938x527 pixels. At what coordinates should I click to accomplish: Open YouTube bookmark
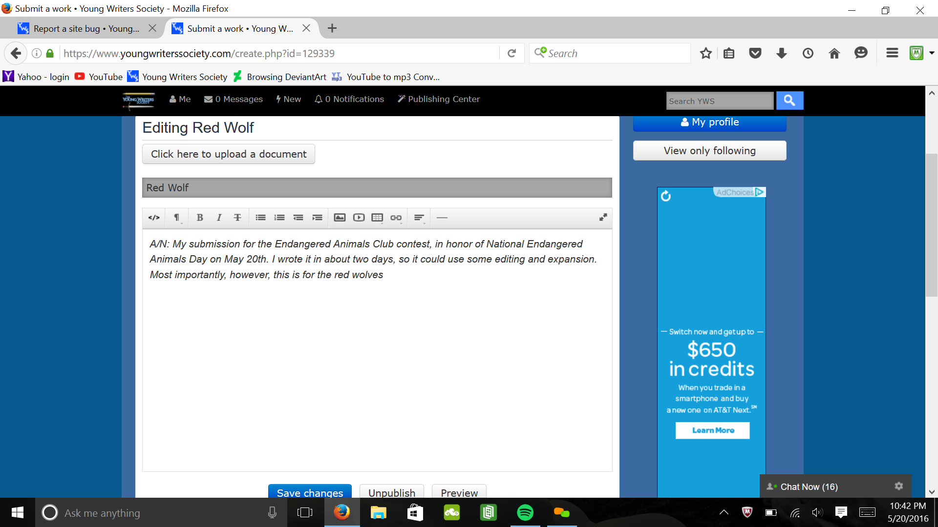pyautogui.click(x=98, y=77)
